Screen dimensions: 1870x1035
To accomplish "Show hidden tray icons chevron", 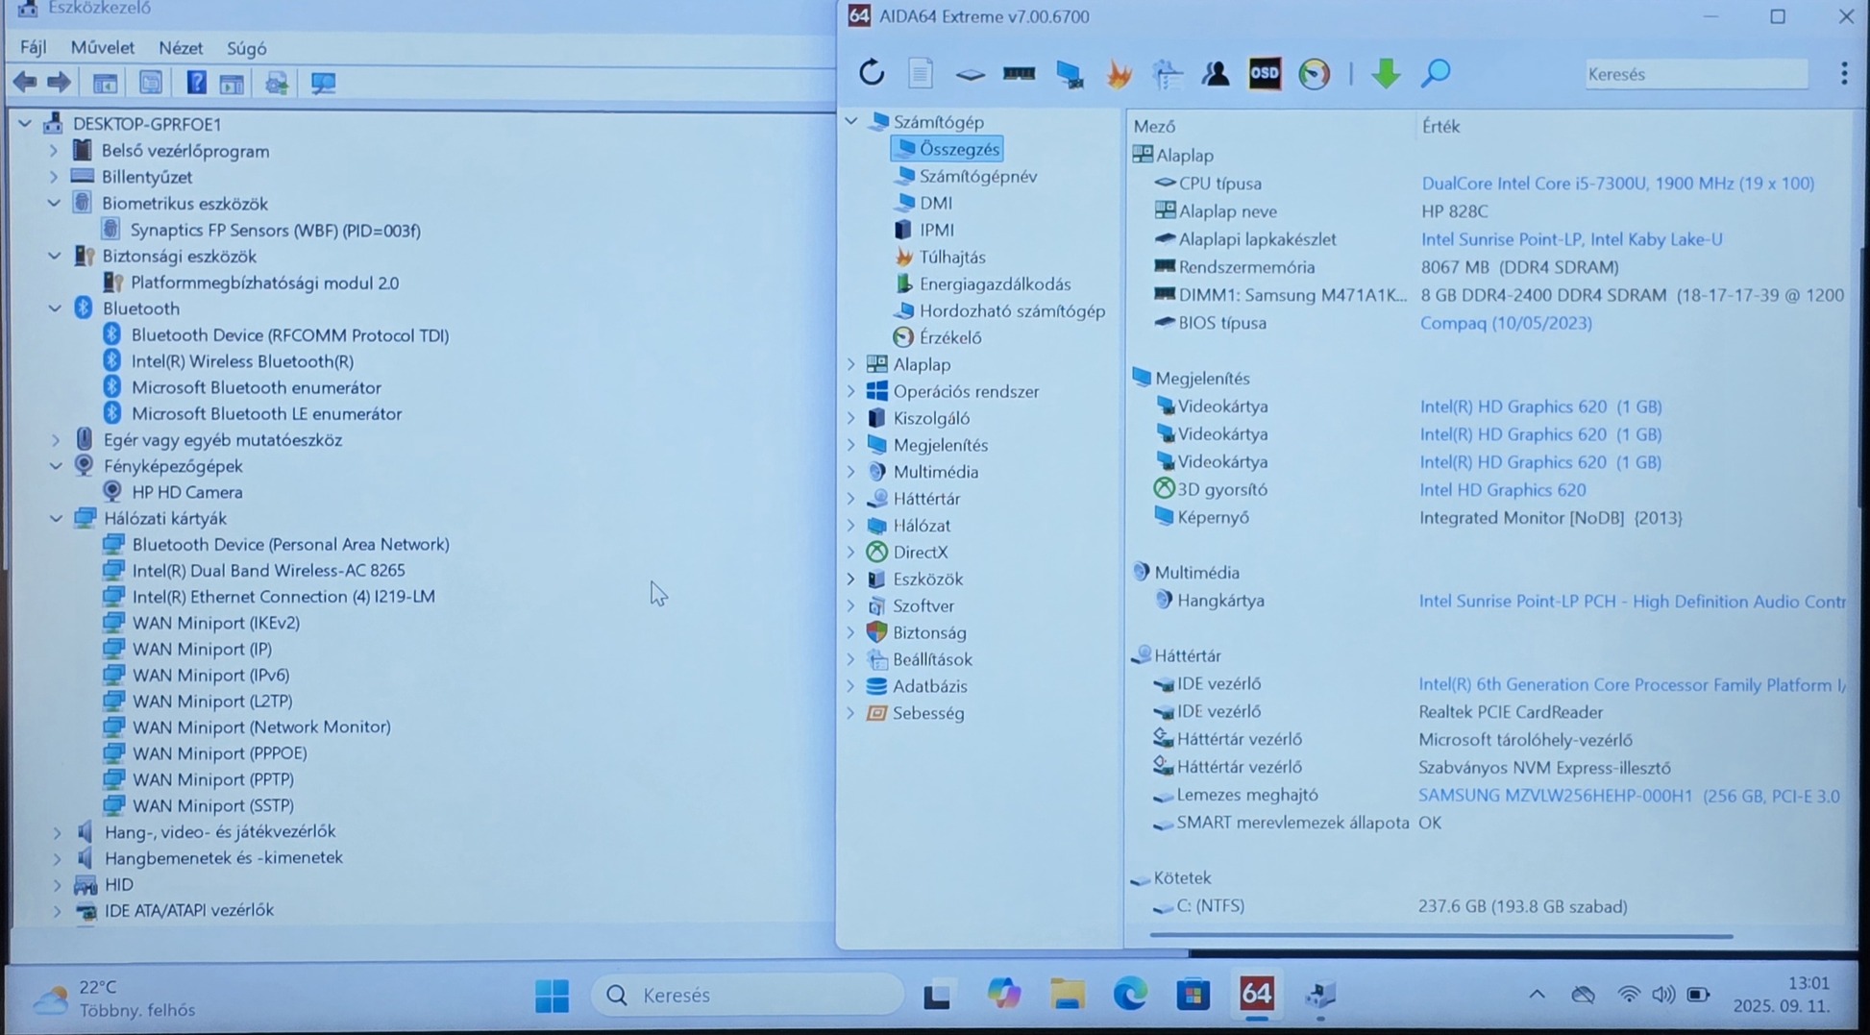I will 1537,995.
